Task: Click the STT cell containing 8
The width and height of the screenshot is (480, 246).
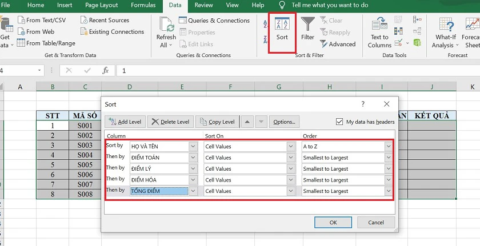Action: 53,194
